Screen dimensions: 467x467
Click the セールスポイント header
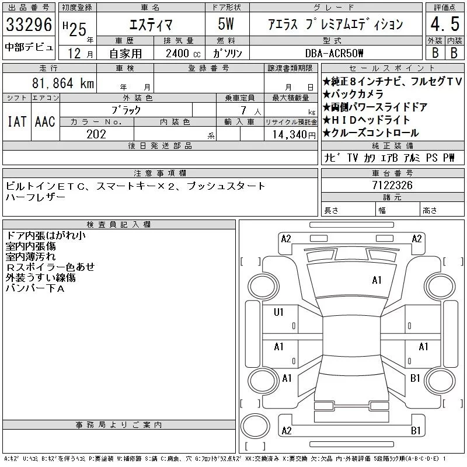[x=392, y=68]
